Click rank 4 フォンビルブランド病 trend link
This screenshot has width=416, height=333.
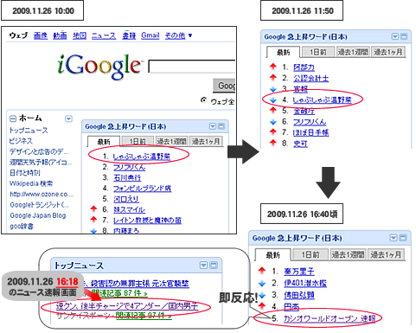pyautogui.click(x=142, y=189)
